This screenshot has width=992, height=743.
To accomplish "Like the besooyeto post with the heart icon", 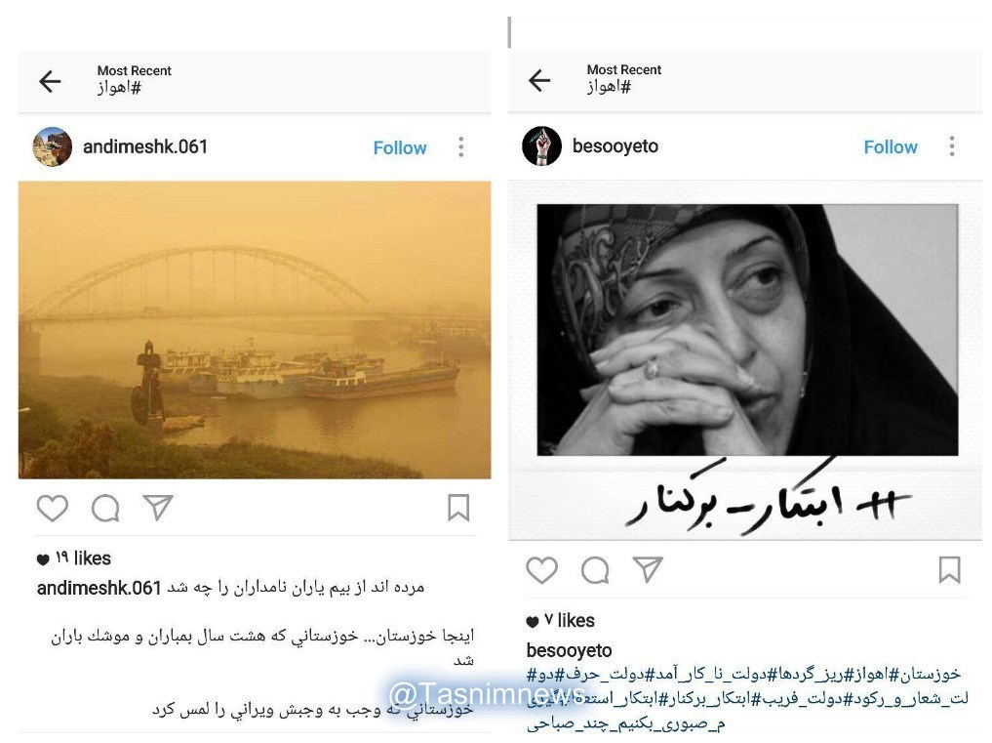I will 542,570.
